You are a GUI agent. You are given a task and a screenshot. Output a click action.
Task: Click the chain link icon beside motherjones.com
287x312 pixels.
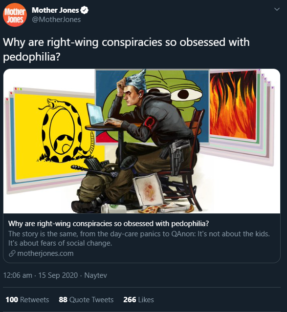coord(12,253)
